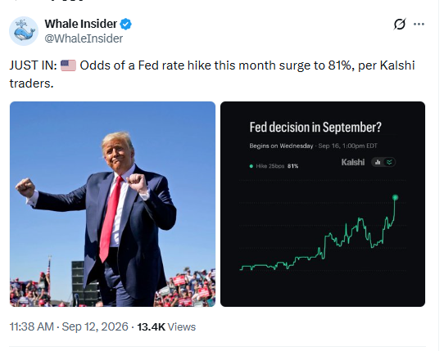Open the Grok explain post icon

point(400,24)
